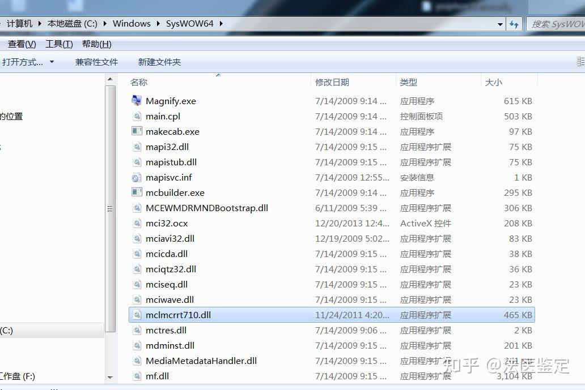Select the mci32.ocx ActiveX icon

(x=137, y=223)
